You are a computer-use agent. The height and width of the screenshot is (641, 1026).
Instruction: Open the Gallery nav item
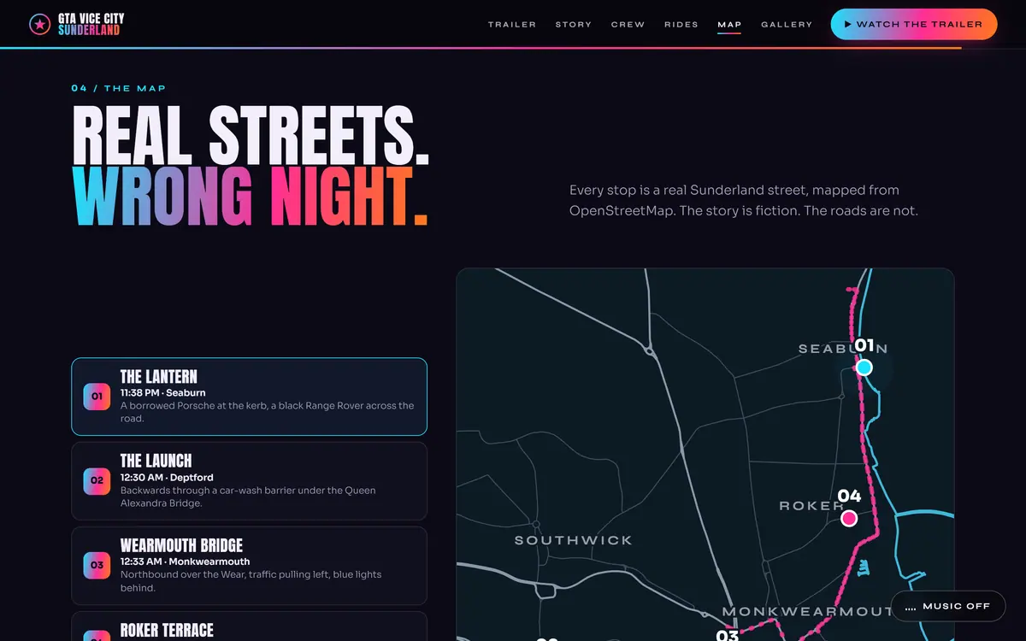pos(787,24)
